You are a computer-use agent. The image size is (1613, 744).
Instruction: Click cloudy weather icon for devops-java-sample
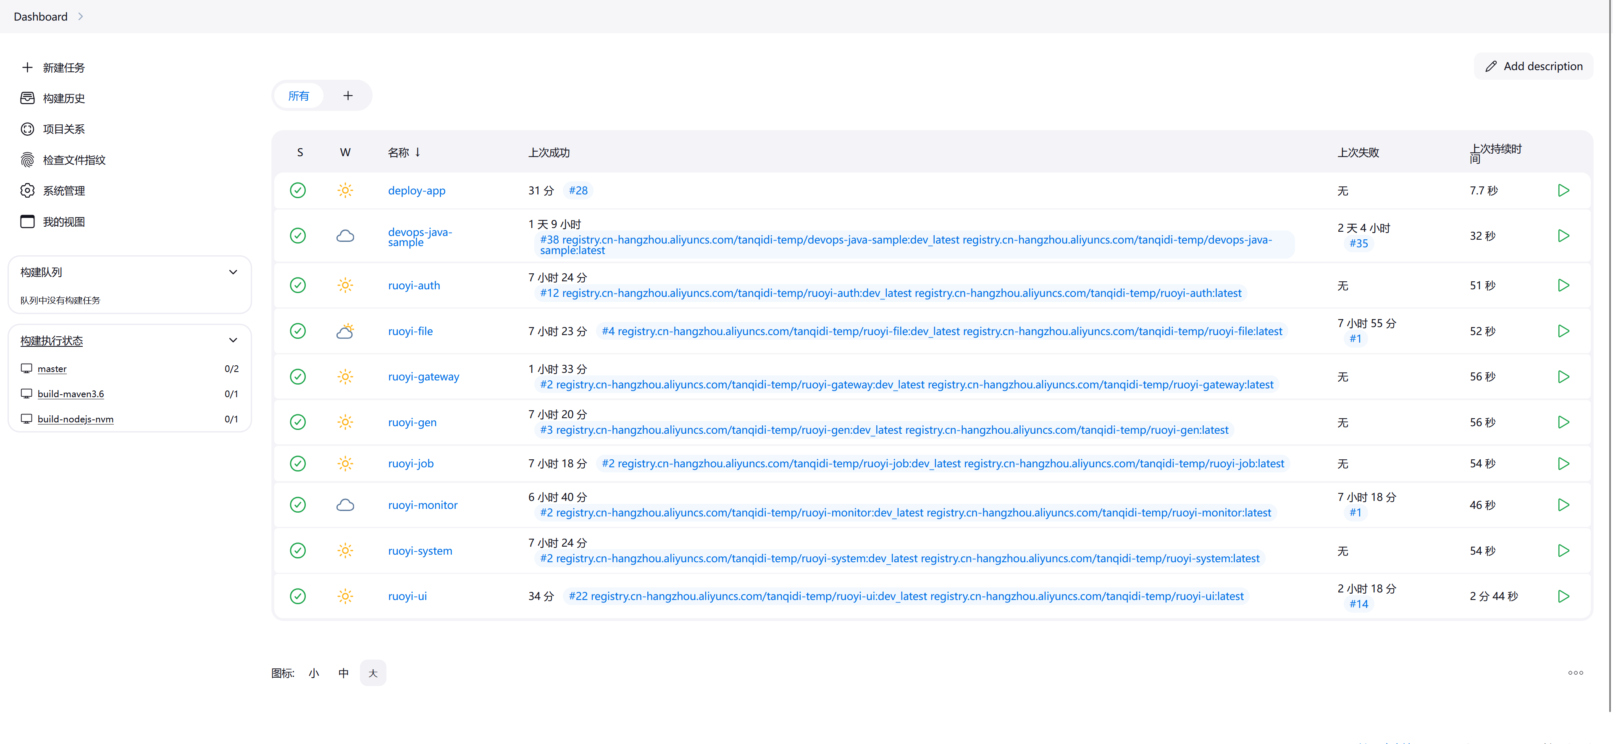click(345, 236)
